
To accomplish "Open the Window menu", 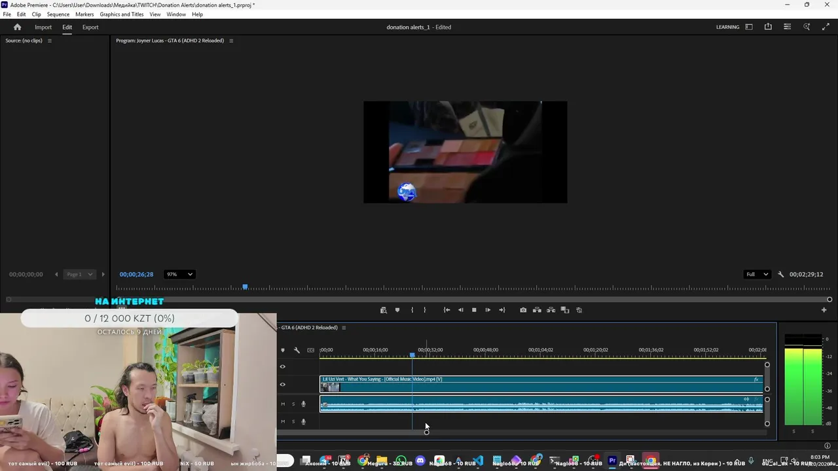I will coord(176,14).
